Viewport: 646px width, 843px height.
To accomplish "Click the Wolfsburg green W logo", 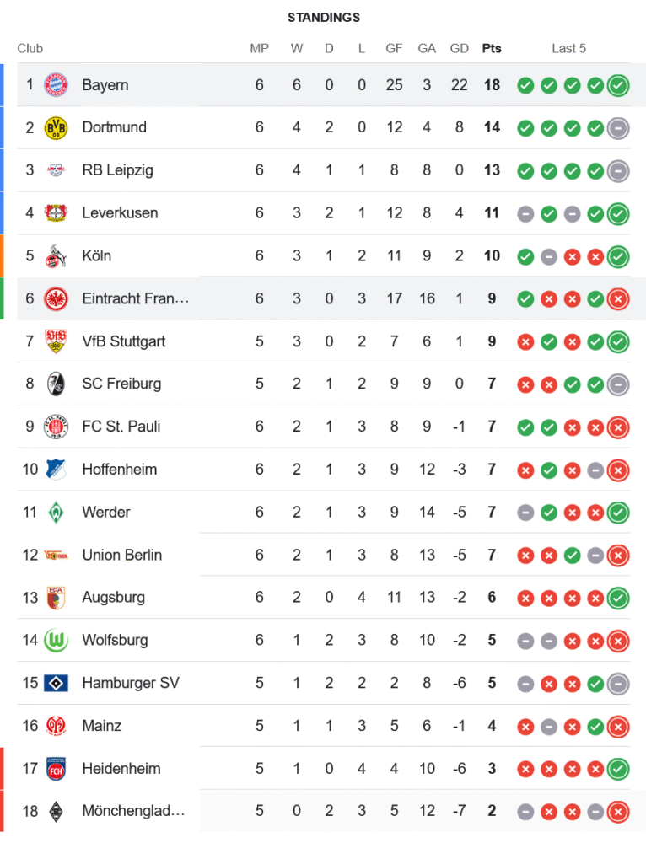I will [x=56, y=640].
